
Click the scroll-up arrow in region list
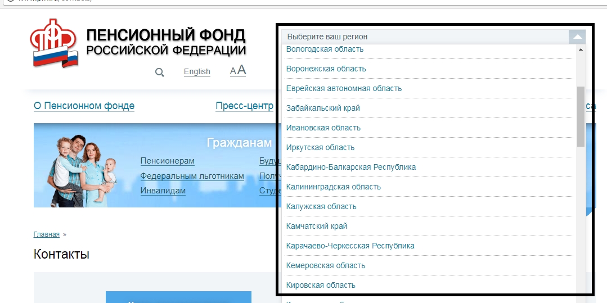pos(581,49)
